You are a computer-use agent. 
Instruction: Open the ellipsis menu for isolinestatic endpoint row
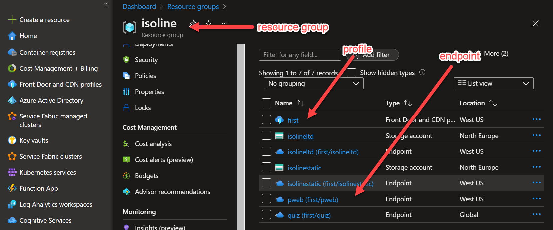(536, 183)
